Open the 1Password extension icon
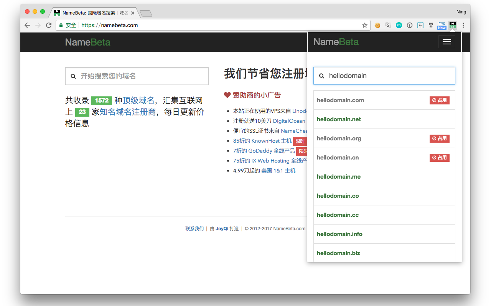This screenshot has width=491, height=306. (x=410, y=25)
